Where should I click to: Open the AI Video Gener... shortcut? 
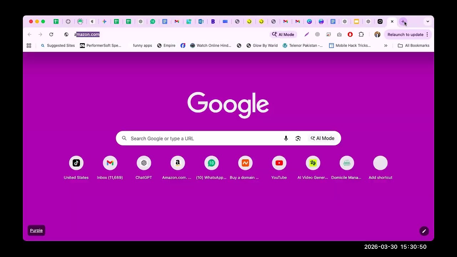(313, 168)
